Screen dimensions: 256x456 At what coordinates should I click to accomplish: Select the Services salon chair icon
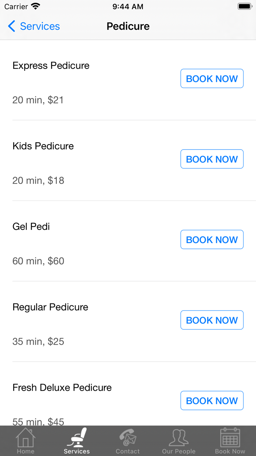[77, 437]
